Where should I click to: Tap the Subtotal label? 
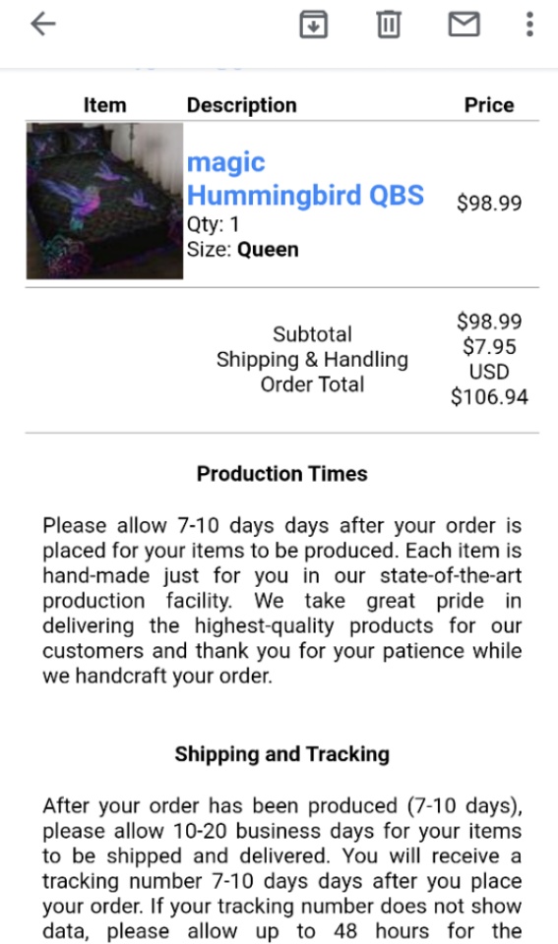point(312,334)
